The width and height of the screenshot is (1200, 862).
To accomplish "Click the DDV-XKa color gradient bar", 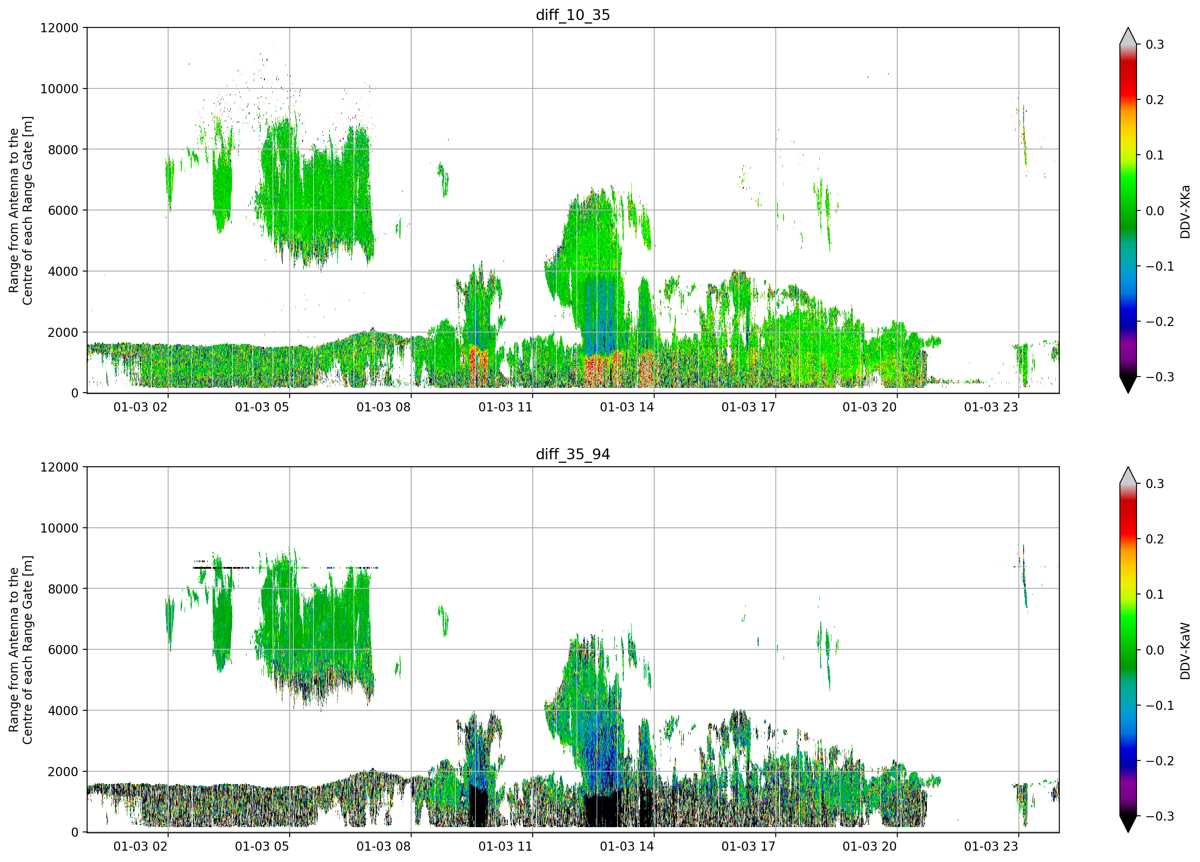I will tap(1128, 211).
